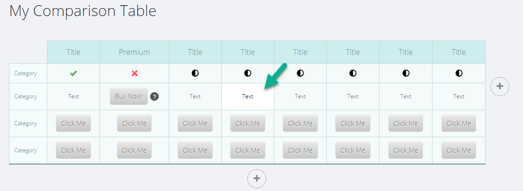523x191 pixels.
Task: Click the green checkmark icon in first column
Action: pos(73,73)
